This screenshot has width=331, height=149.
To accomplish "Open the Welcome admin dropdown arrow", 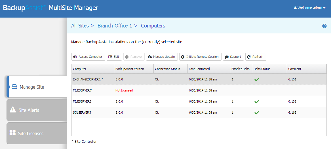I will coord(324,8).
